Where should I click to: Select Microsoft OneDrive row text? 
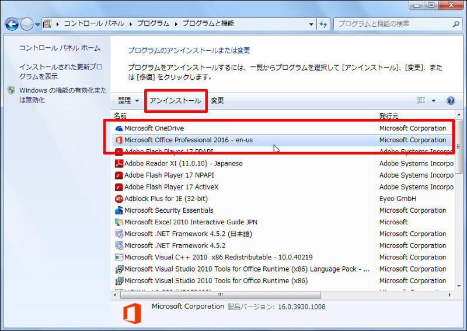tap(154, 128)
